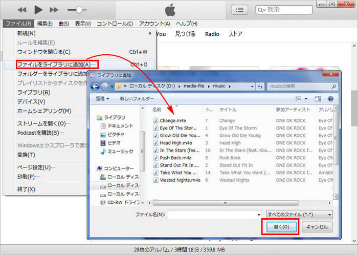Click the 開く(O) button
Viewport: 358px width, 255px height.
click(x=281, y=227)
